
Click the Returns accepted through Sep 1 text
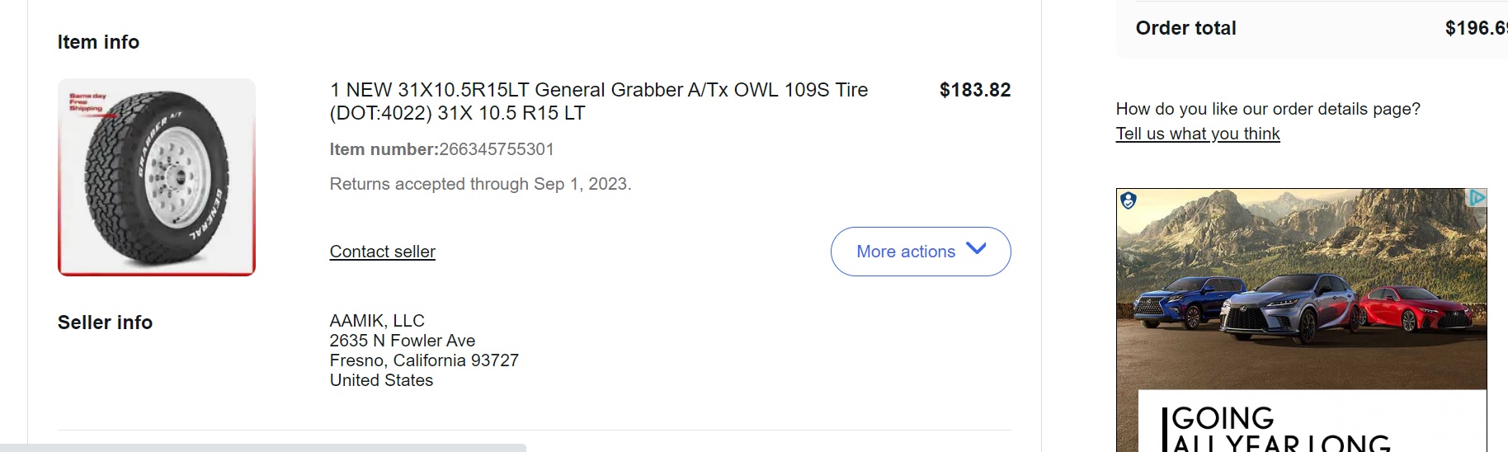480,184
